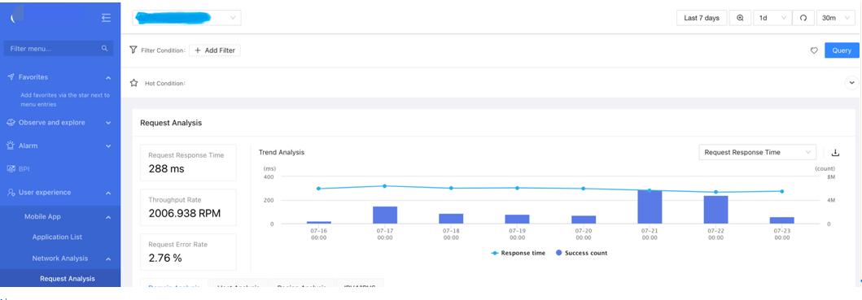
Task: Click the Last 7 days time range button
Action: (702, 18)
